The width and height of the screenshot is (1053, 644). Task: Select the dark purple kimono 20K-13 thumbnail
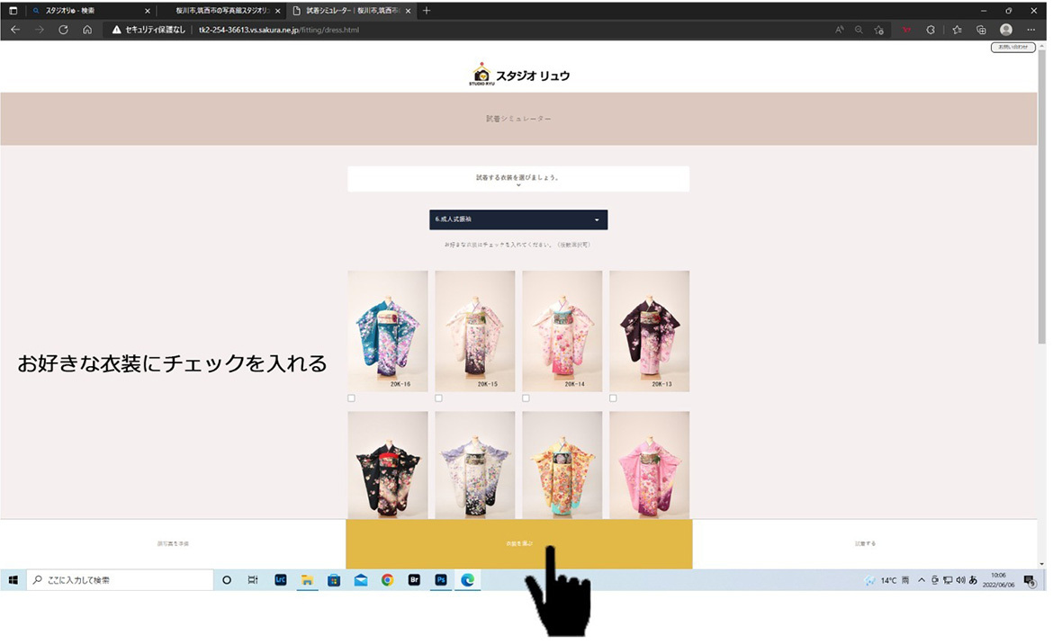pos(650,331)
